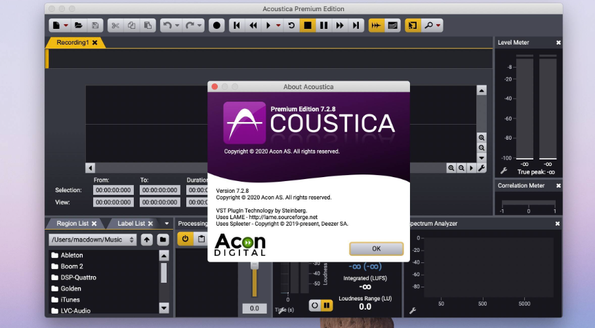The image size is (595, 328).
Task: Open the playback options dropdown arrow
Action: [278, 26]
